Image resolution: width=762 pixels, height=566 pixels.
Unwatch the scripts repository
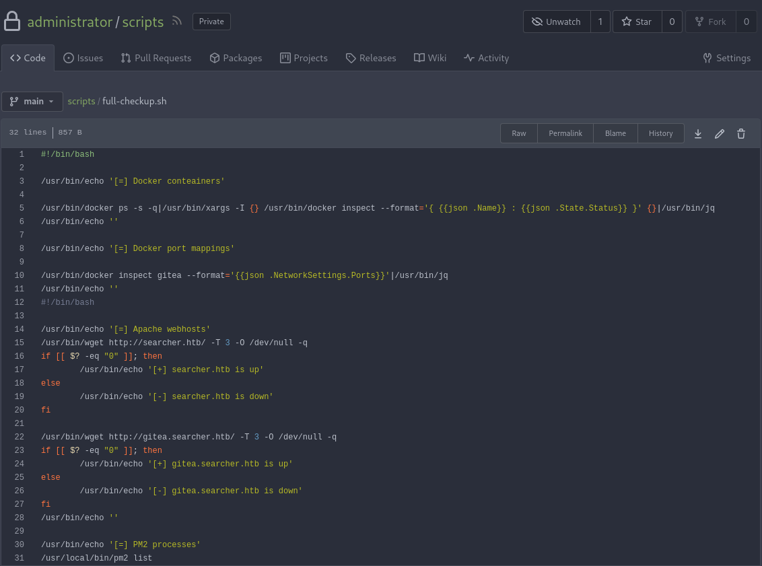557,22
